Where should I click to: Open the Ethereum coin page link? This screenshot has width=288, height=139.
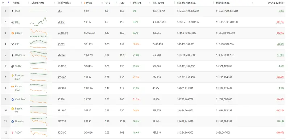[x=20, y=55]
